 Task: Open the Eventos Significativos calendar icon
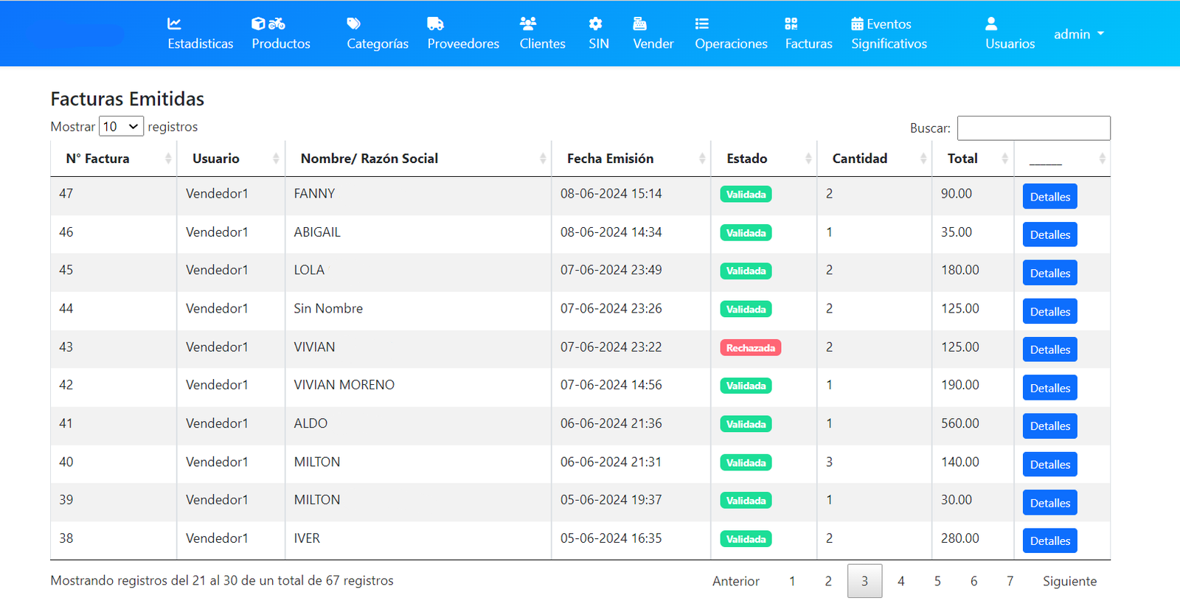pos(857,24)
